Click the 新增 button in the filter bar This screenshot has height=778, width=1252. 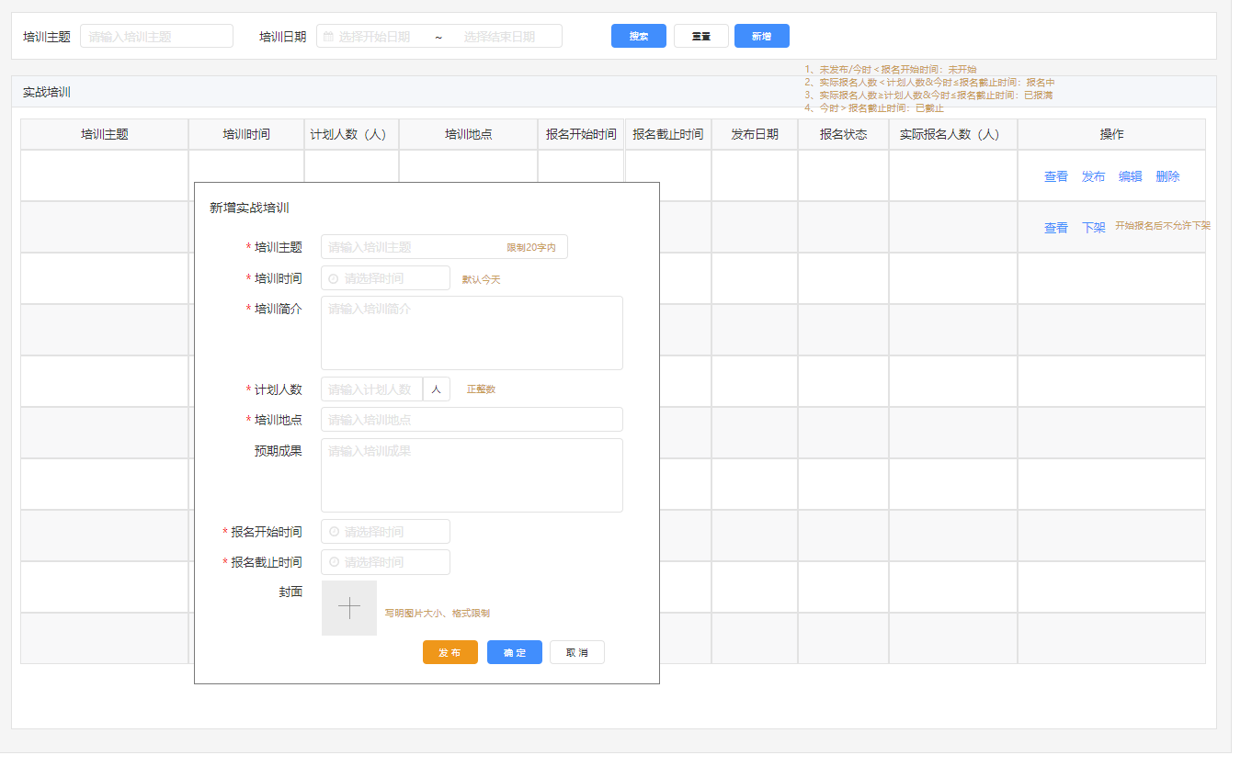click(x=762, y=36)
